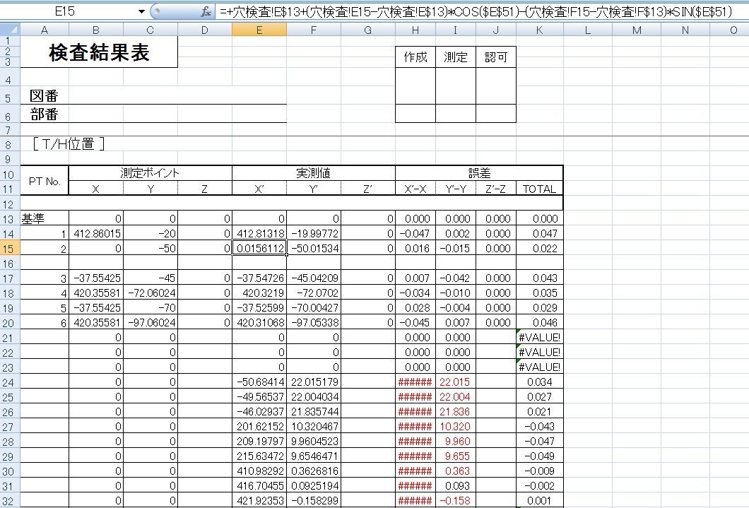Click the 図番 label cell
Image resolution: width=749 pixels, height=508 pixels.
pos(44,96)
